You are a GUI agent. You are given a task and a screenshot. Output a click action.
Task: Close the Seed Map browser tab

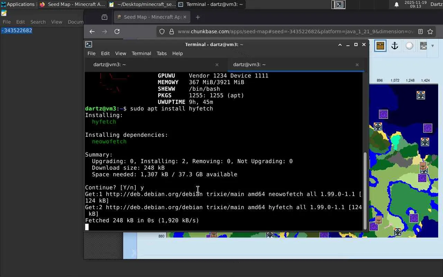185,17
